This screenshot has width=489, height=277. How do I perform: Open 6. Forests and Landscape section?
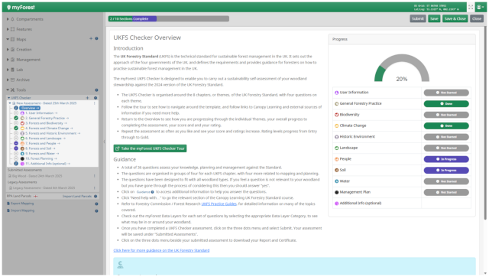pos(45,138)
